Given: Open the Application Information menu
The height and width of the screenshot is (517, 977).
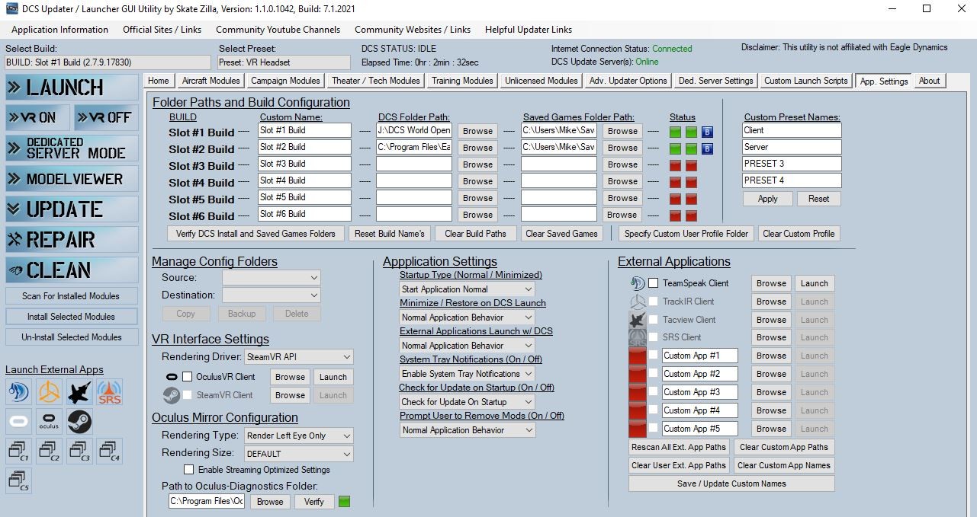Looking at the screenshot, I should [x=59, y=30].
